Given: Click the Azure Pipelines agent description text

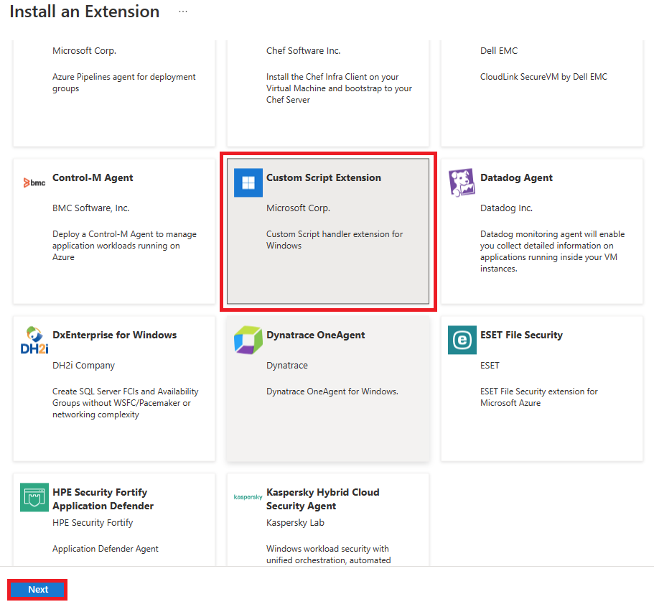Looking at the screenshot, I should point(124,83).
